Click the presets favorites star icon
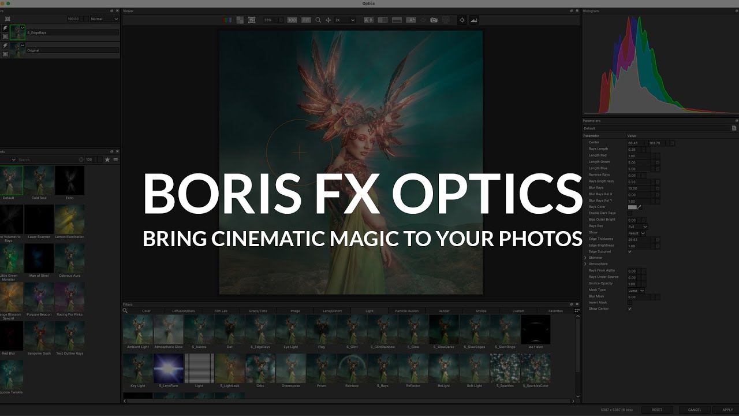 (107, 159)
